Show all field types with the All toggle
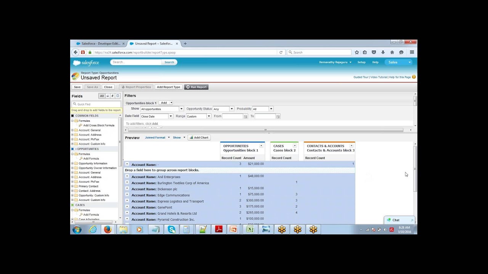The width and height of the screenshot is (488, 274). pyautogui.click(x=102, y=96)
